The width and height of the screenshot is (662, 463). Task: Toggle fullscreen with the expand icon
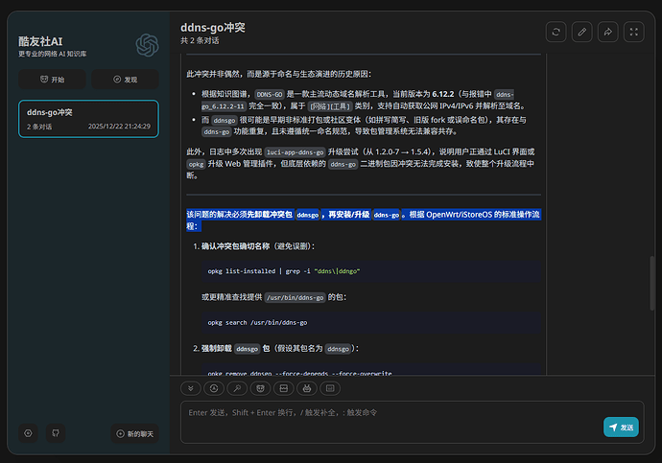[x=634, y=32]
